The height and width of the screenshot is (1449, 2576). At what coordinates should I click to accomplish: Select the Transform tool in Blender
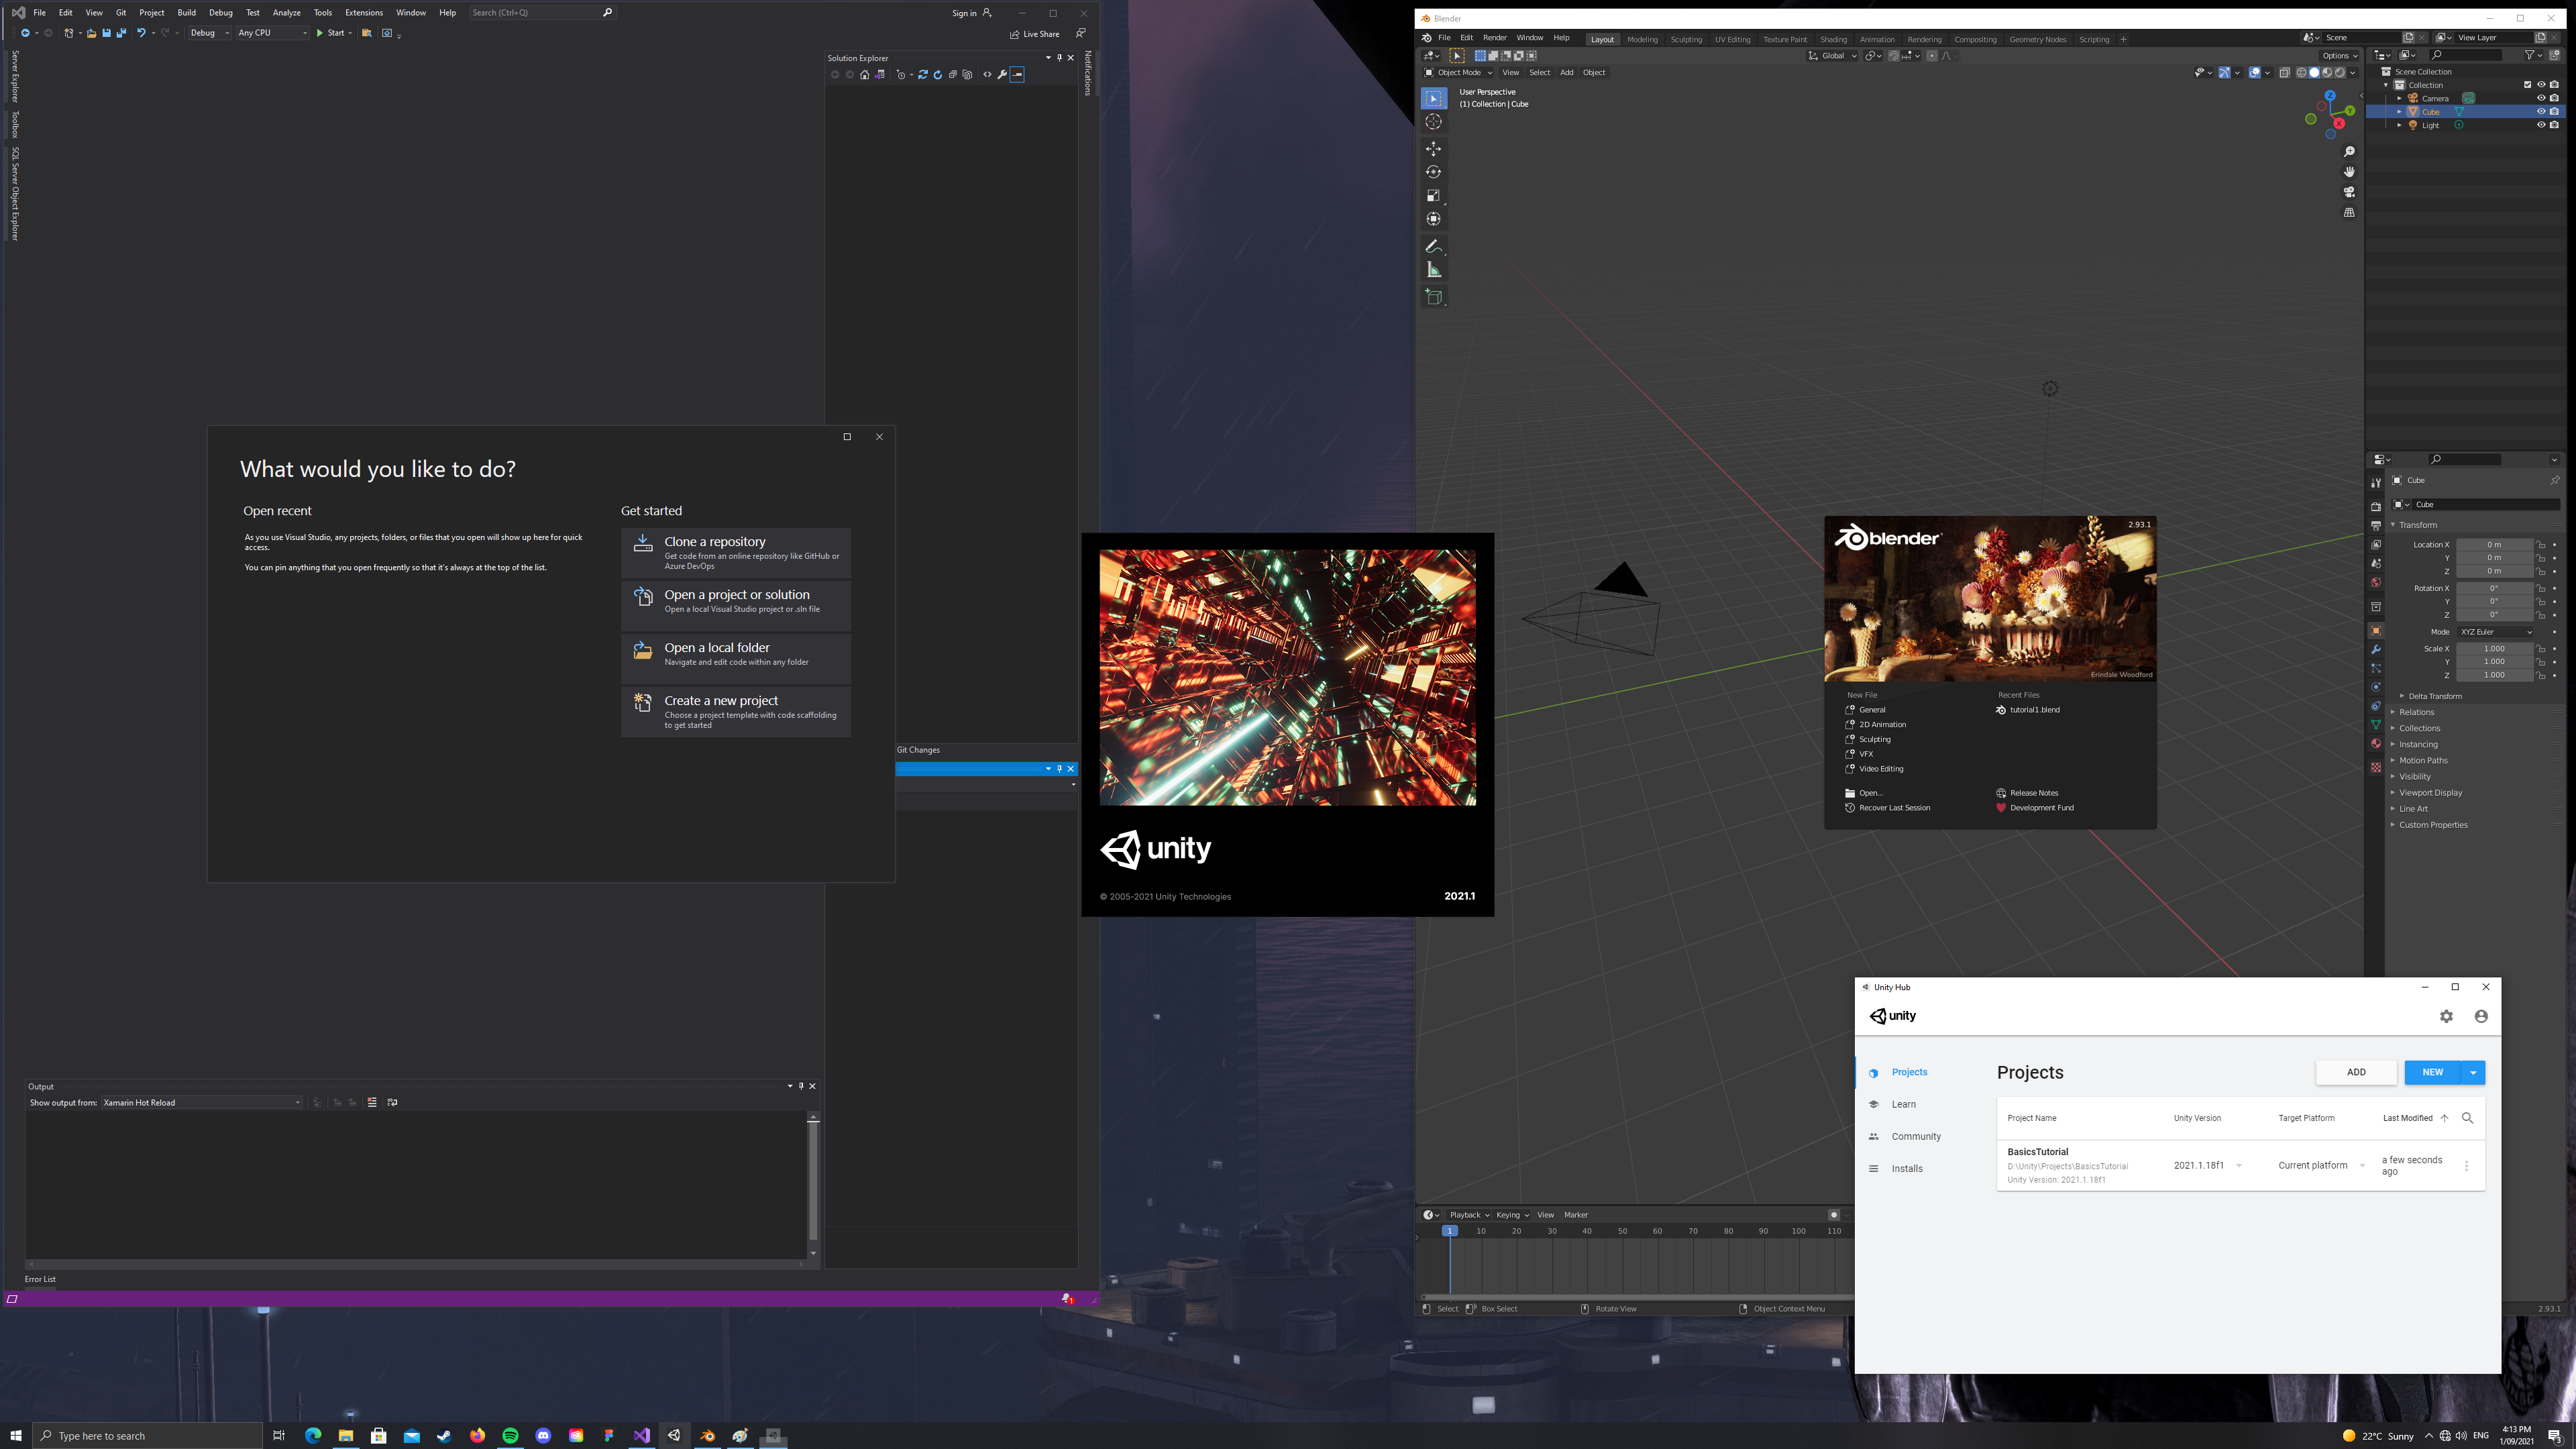1433,219
